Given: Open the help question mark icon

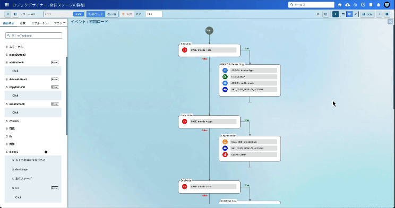Looking at the screenshot, I should tap(363, 5).
